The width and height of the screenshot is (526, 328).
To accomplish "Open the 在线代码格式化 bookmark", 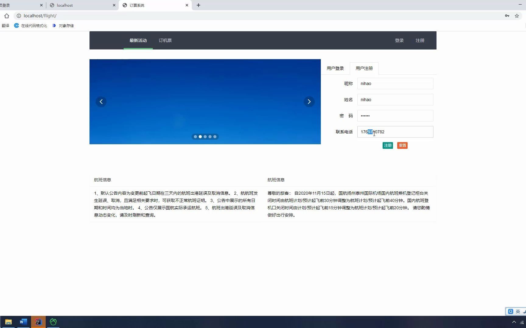I will tap(30, 26).
